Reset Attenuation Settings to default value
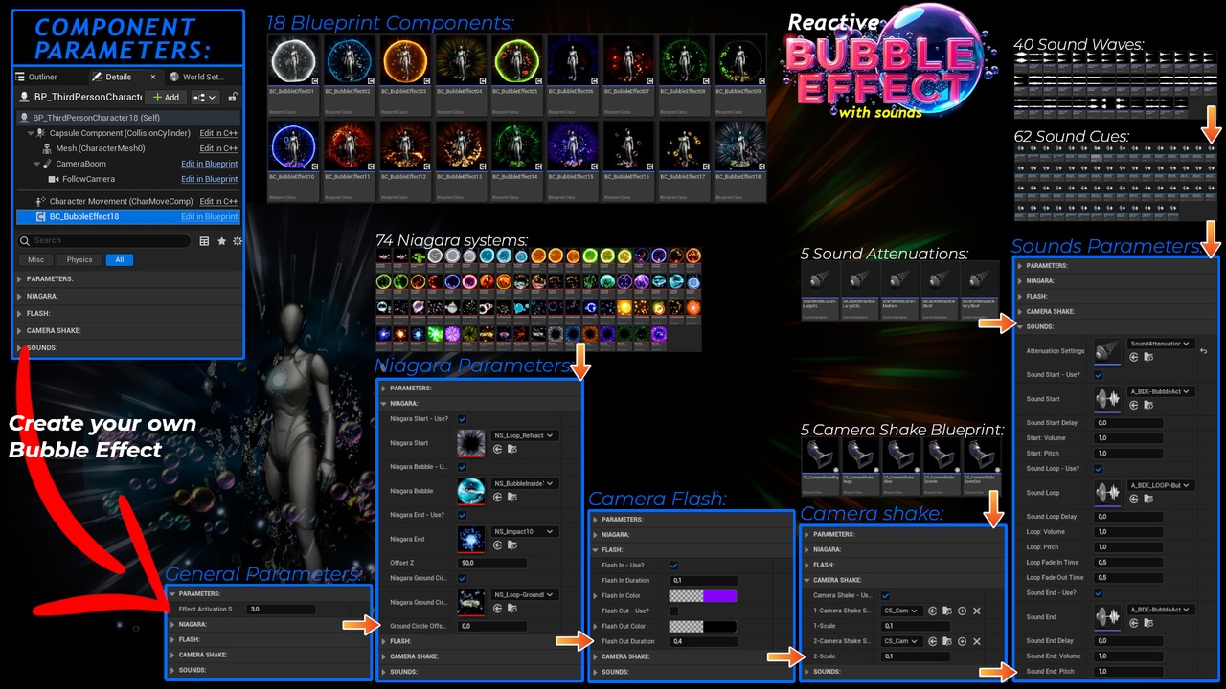The image size is (1226, 689). [x=1204, y=351]
